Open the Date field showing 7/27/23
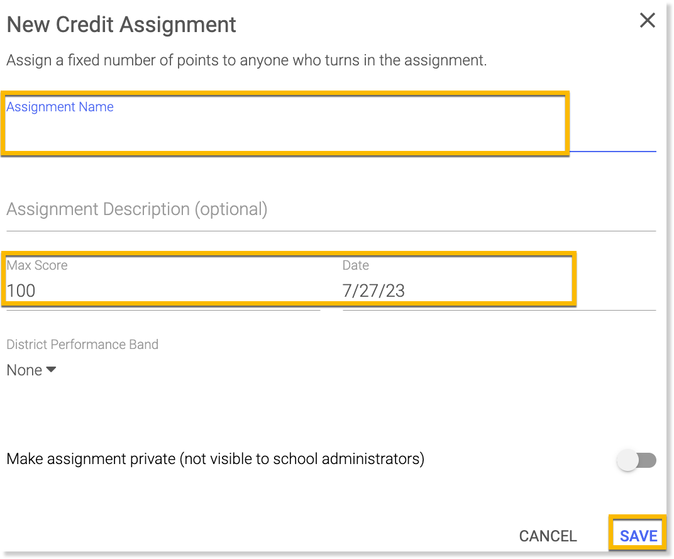This screenshot has width=674, height=559. tap(373, 291)
